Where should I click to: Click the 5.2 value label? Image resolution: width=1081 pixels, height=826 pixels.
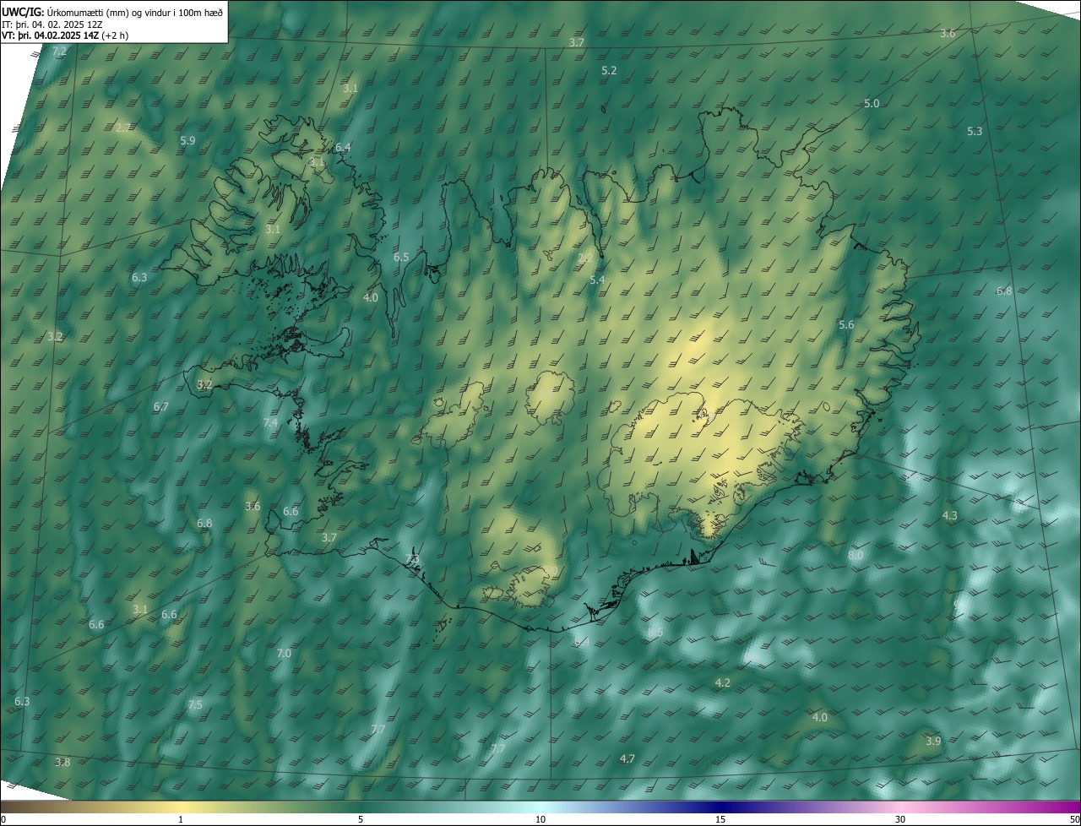pos(609,71)
